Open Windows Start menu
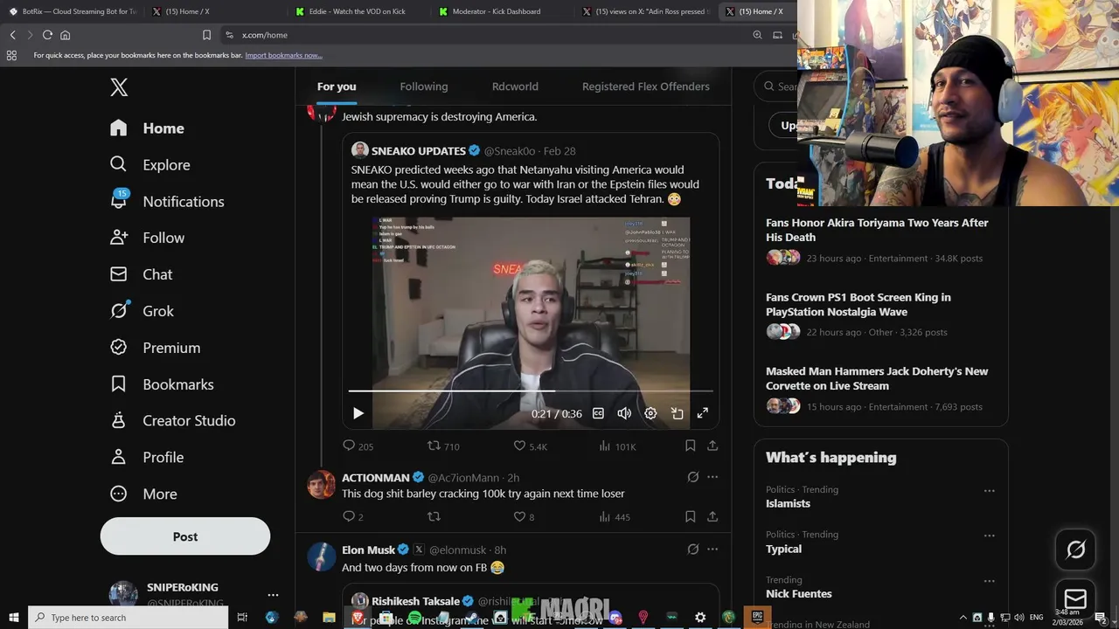The height and width of the screenshot is (629, 1119). (x=14, y=618)
